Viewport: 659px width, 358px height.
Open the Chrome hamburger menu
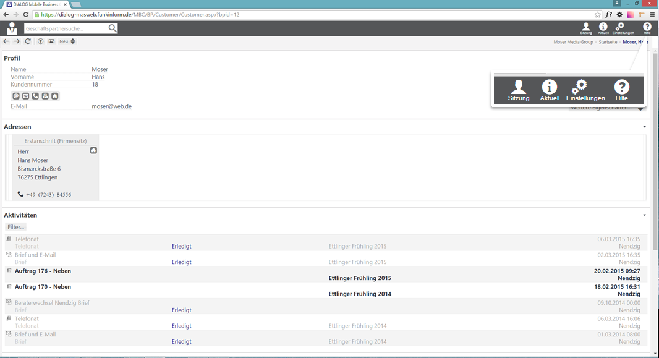click(652, 14)
